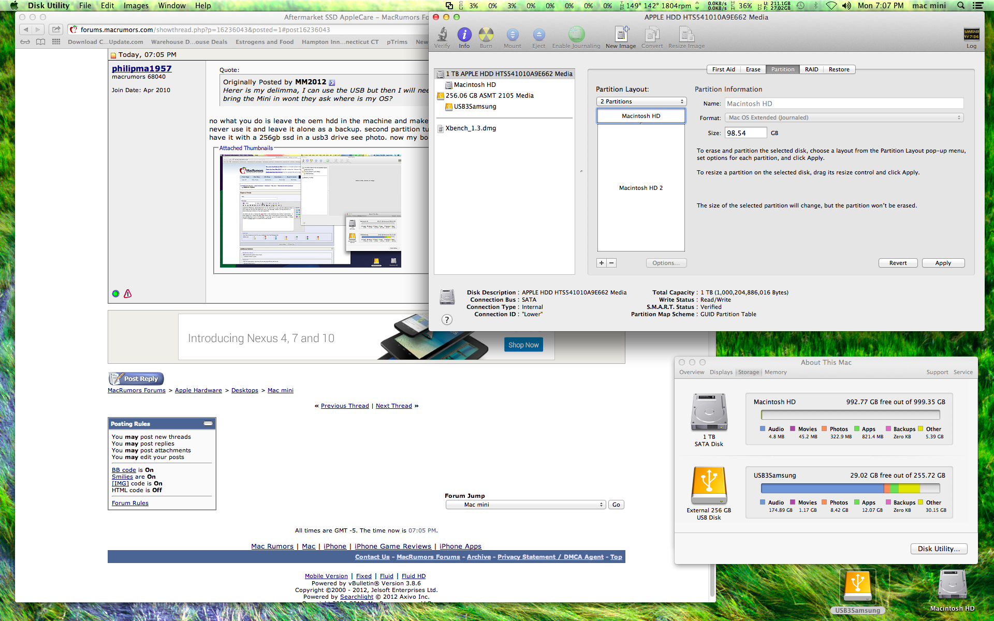Click the help question mark button in Disk Utility
Image resolution: width=994 pixels, height=621 pixels.
[x=447, y=320]
